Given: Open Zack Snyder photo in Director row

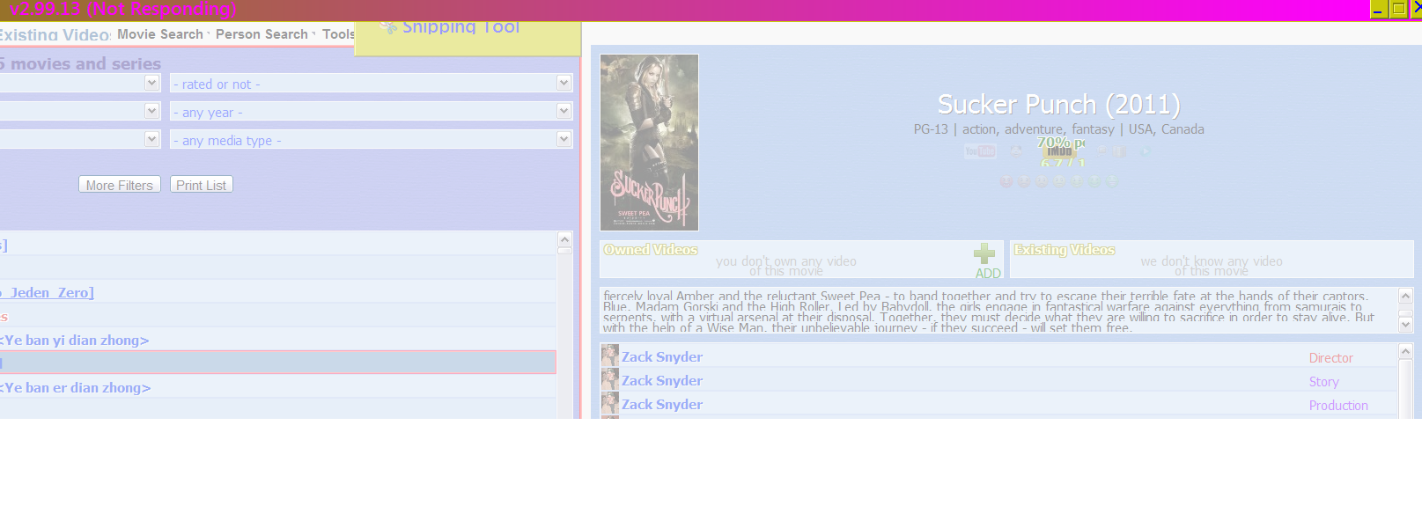Looking at the screenshot, I should tap(610, 356).
